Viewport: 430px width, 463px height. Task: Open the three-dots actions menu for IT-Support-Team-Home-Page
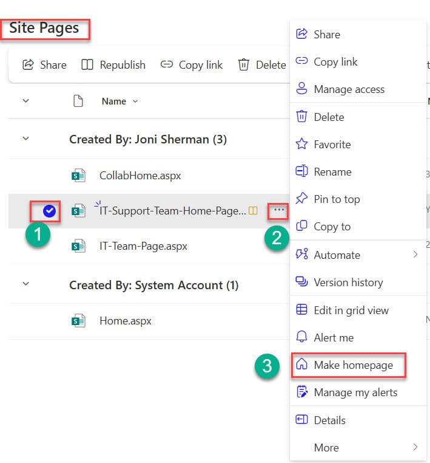[x=278, y=210]
